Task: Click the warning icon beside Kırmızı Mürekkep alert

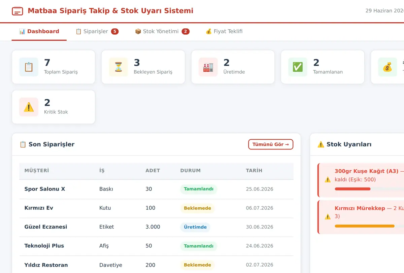Action: point(328,217)
